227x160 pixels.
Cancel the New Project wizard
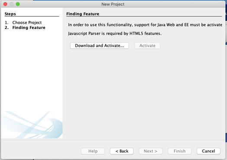tap(208, 151)
